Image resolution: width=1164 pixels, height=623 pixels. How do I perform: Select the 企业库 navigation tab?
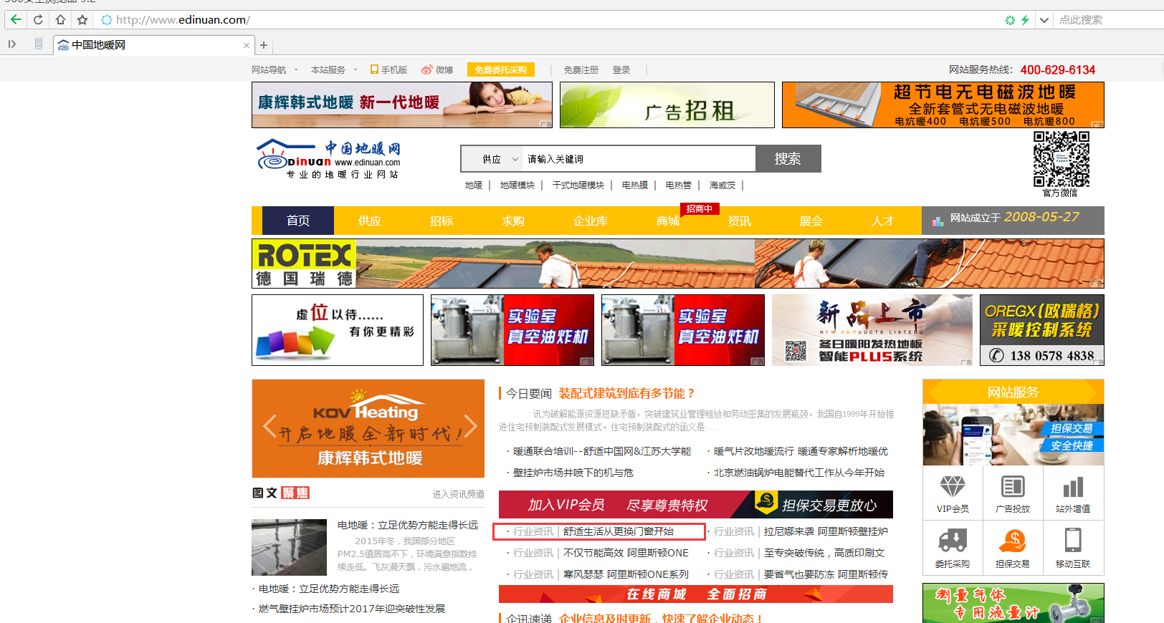point(591,221)
